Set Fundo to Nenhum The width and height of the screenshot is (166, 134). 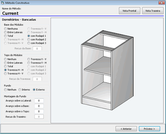(5, 90)
